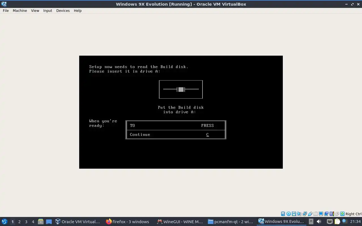Click the optical disc indicator in VirtualBox status bar
The height and width of the screenshot is (226, 362).
tap(288, 214)
